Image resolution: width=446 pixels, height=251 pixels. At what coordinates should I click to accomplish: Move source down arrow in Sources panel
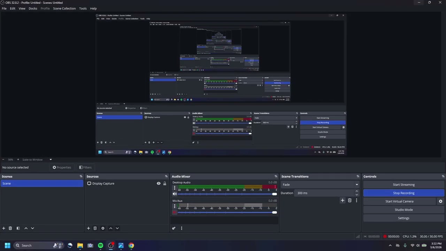117,228
